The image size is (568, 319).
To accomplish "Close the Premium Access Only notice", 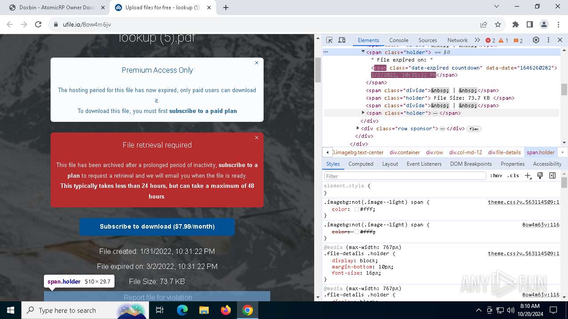I will 256,63.
